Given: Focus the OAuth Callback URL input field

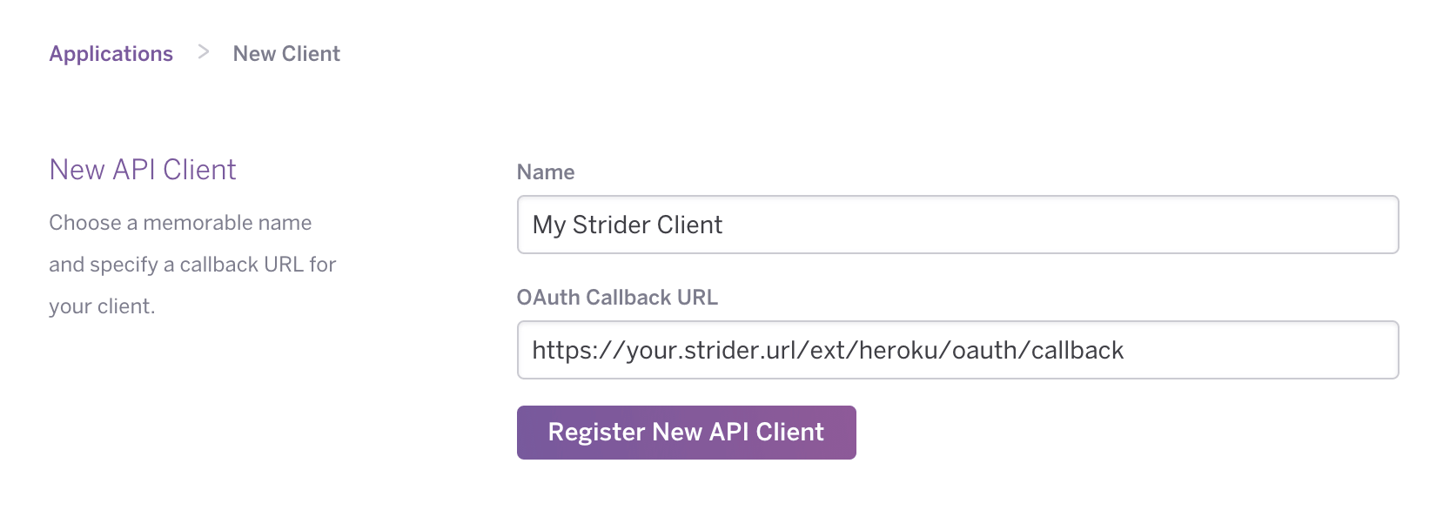Looking at the screenshot, I should coord(957,350).
